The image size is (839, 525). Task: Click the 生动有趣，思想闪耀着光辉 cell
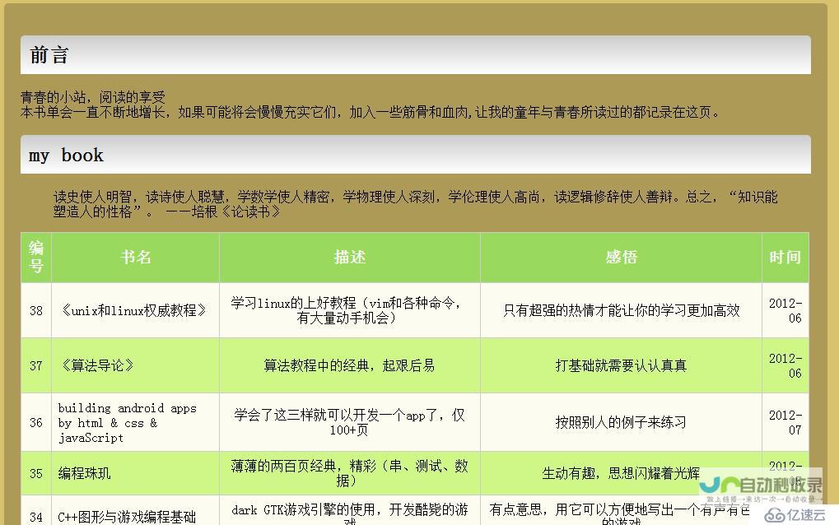point(622,474)
